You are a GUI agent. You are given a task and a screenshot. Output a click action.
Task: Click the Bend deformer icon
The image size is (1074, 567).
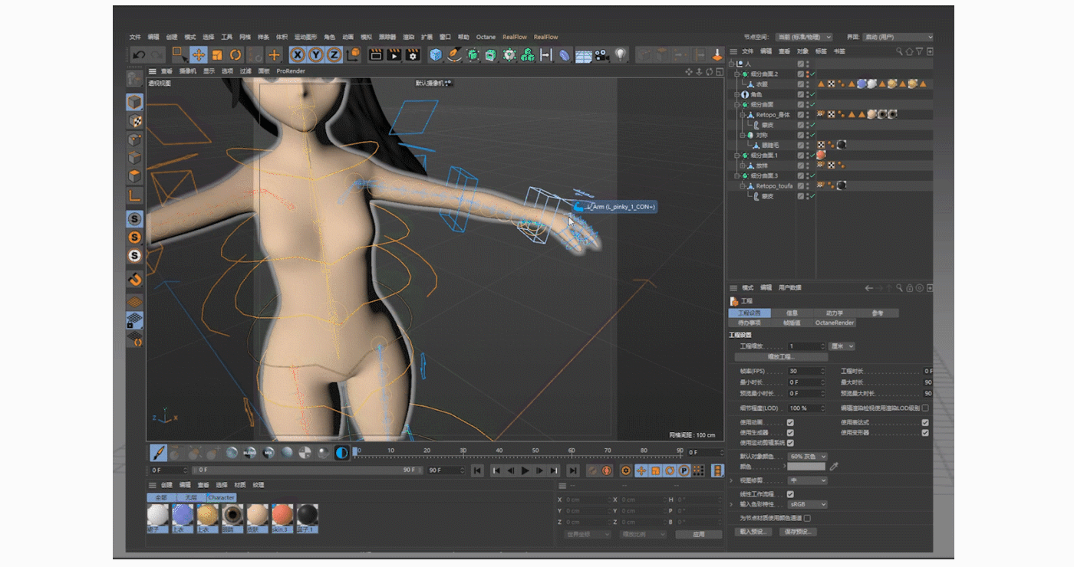point(565,55)
